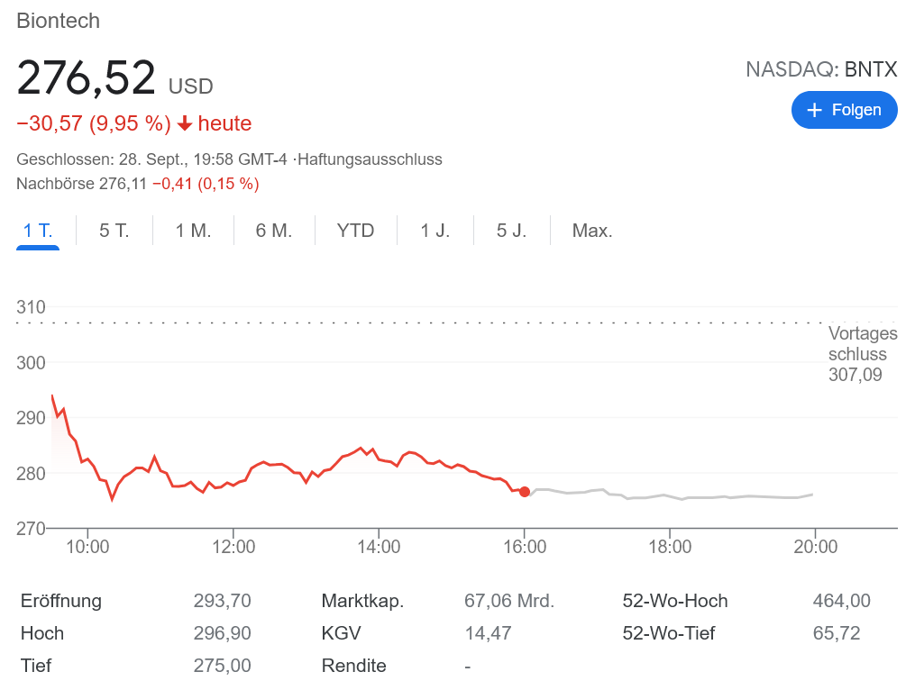This screenshot has width=915, height=690.
Task: Switch to 5 J. chart view
Action: (511, 231)
